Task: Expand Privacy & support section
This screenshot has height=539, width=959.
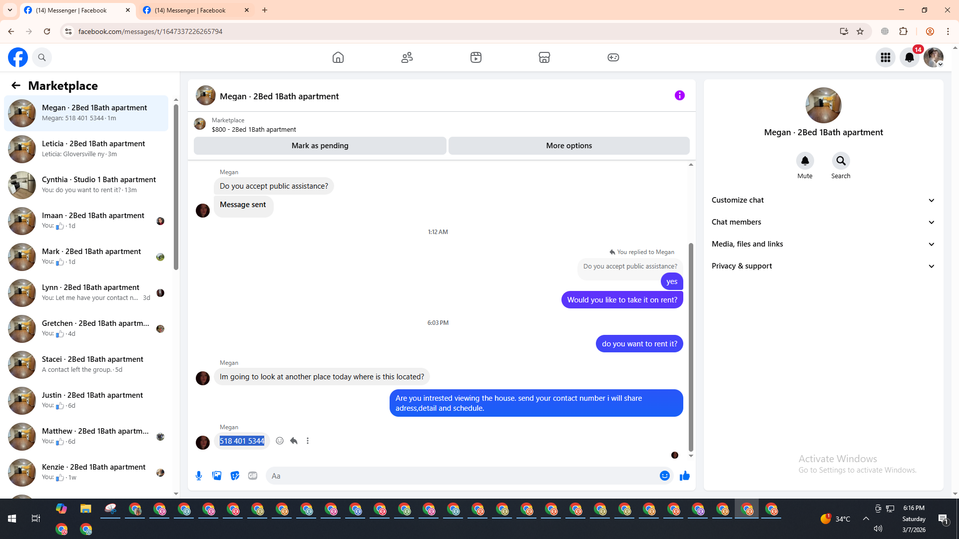Action: (x=824, y=266)
